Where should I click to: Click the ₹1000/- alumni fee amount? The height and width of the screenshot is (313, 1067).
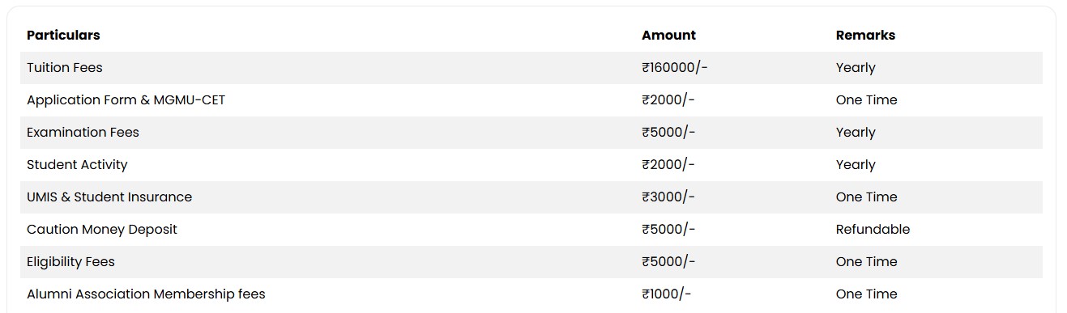pos(667,294)
